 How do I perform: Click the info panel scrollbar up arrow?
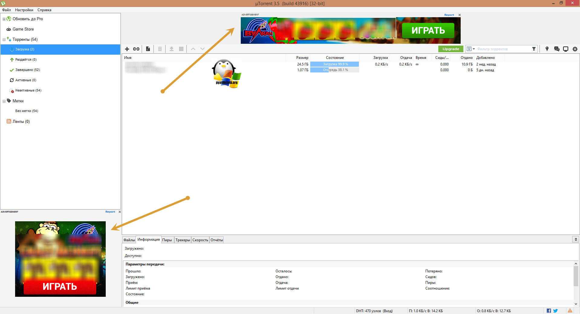(x=576, y=264)
